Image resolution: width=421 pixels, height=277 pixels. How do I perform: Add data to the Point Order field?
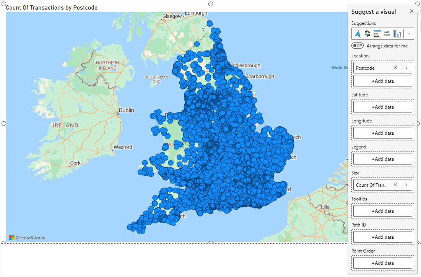pos(382,263)
